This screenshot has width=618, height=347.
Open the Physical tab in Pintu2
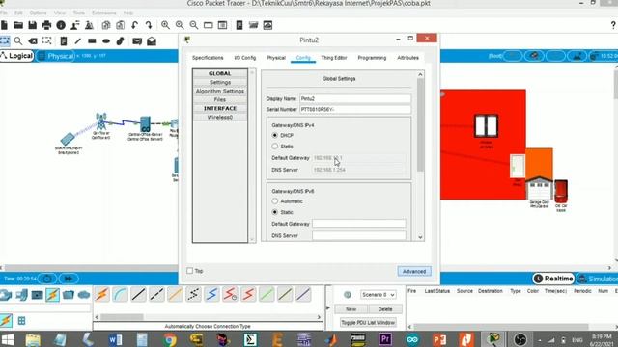[x=276, y=58]
